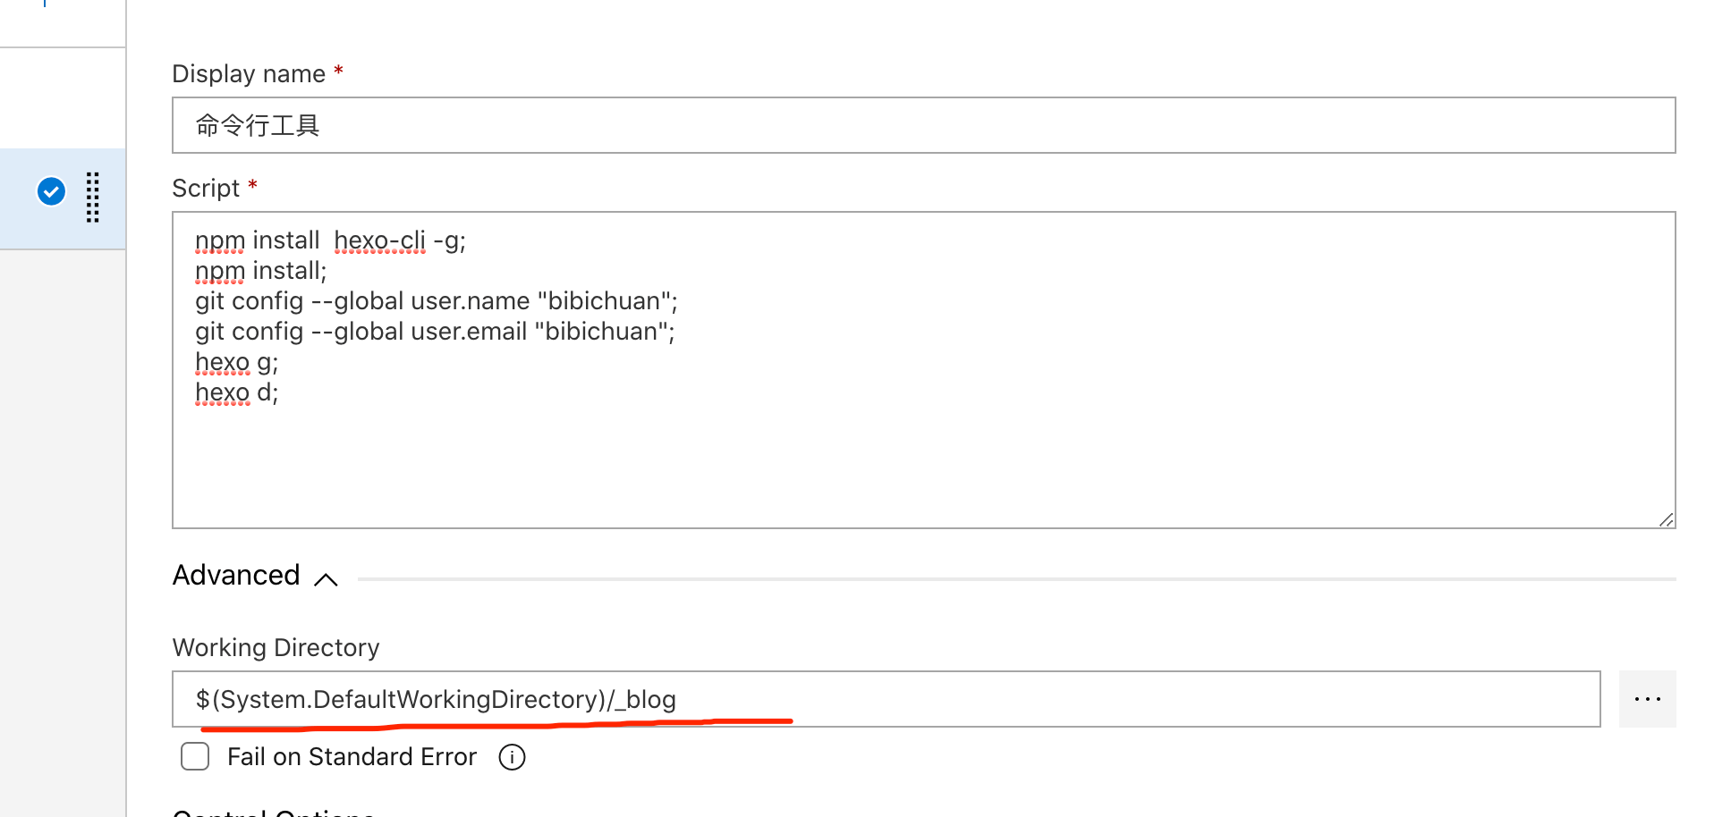Image resolution: width=1714 pixels, height=817 pixels.
Task: Open the Working Directory browse ellipsis button
Action: 1646,699
